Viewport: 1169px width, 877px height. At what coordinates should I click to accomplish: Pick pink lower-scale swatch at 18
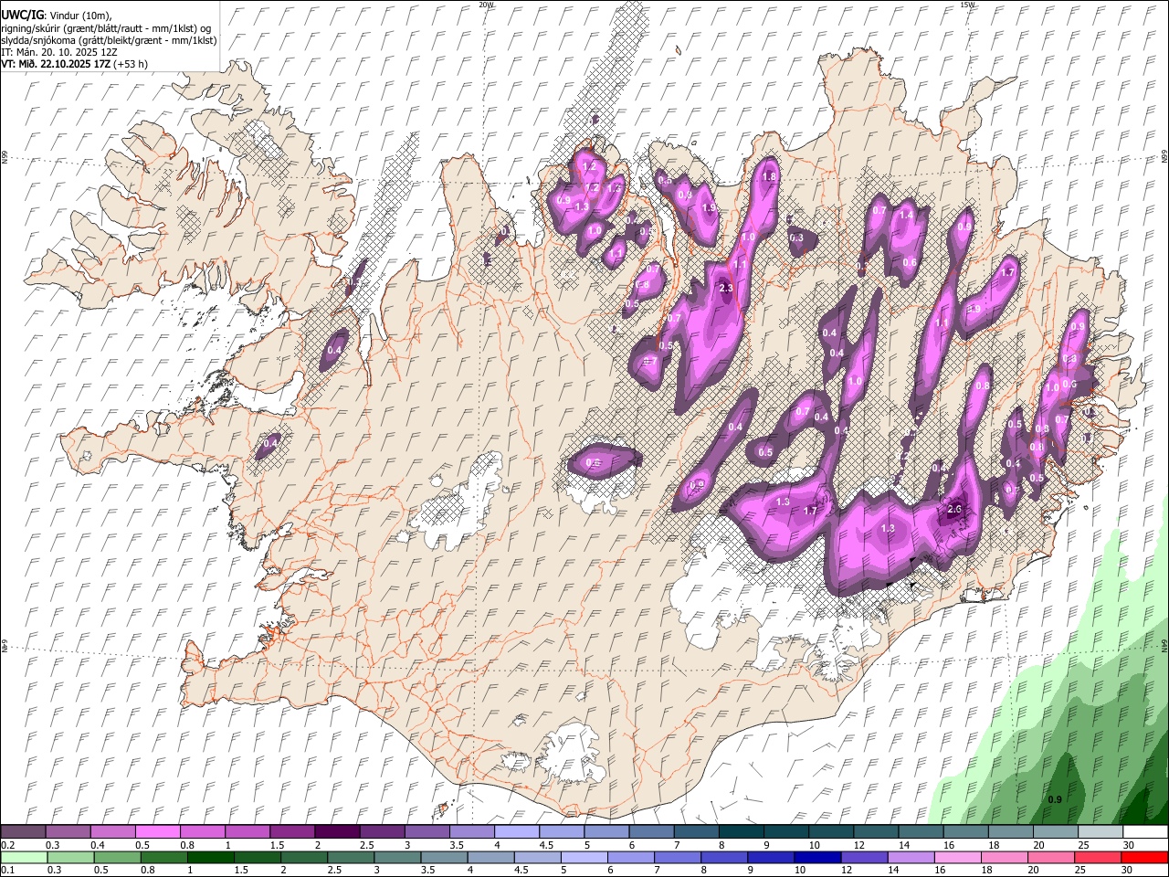[1006, 858]
